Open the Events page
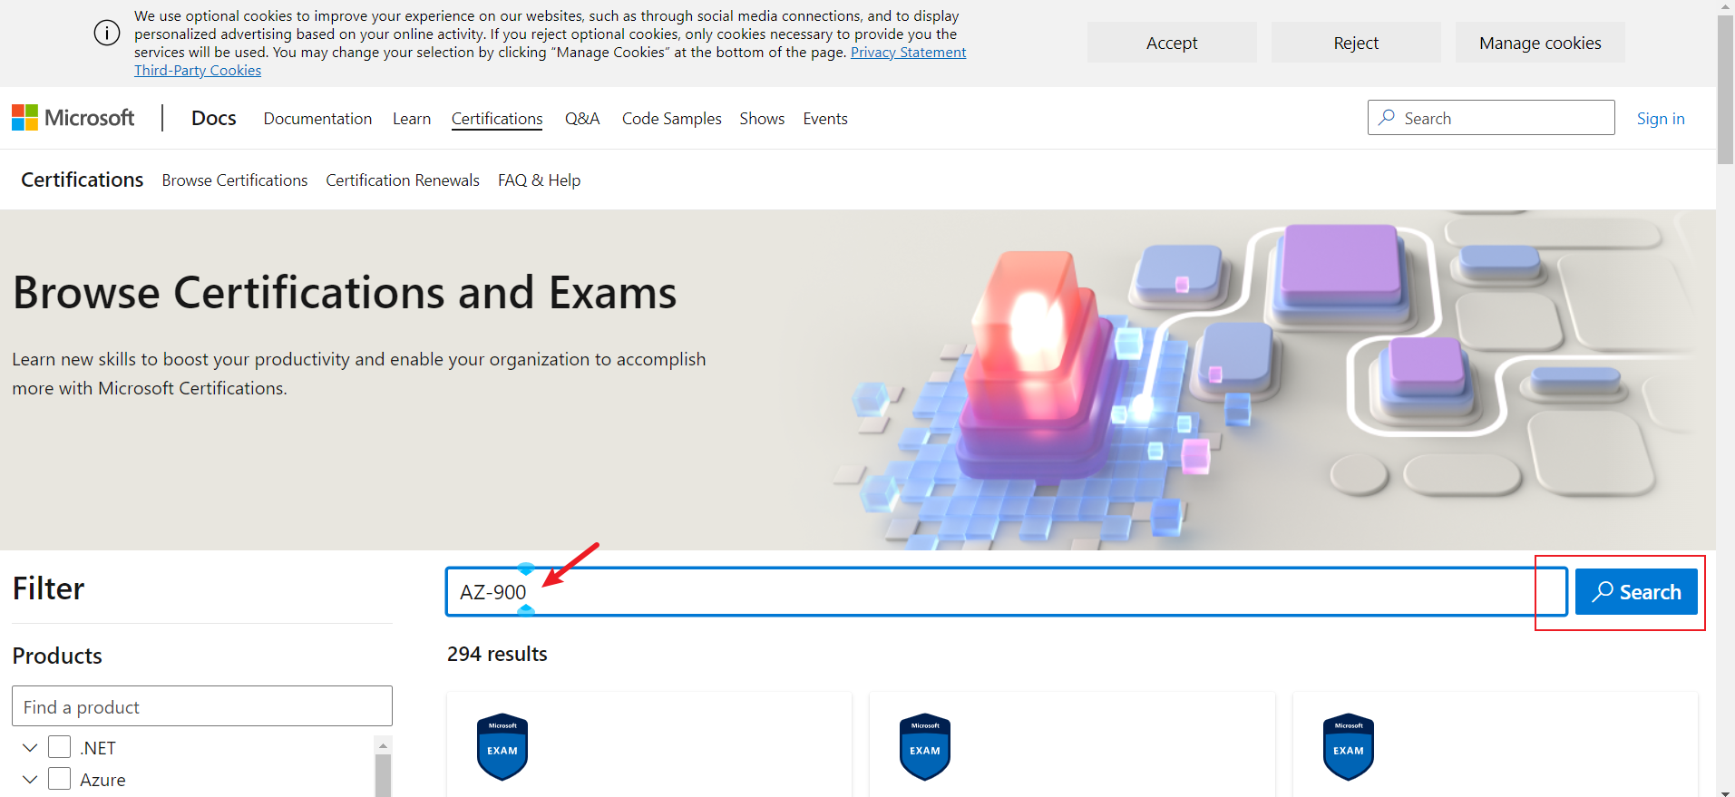This screenshot has width=1735, height=797. (825, 119)
